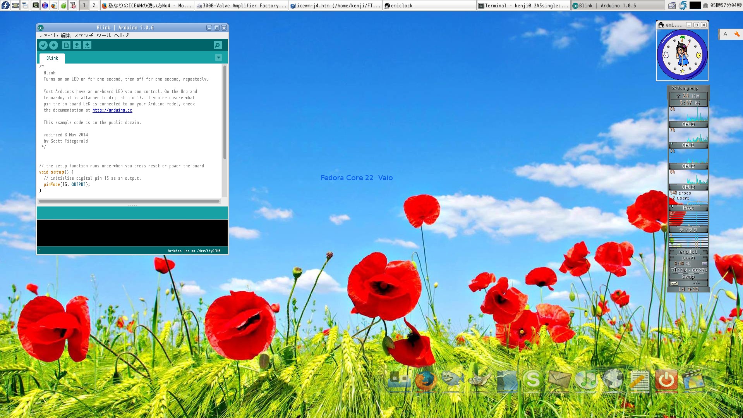Select the Blink sketch tab
Viewport: 743px width, 418px height.
(51, 58)
